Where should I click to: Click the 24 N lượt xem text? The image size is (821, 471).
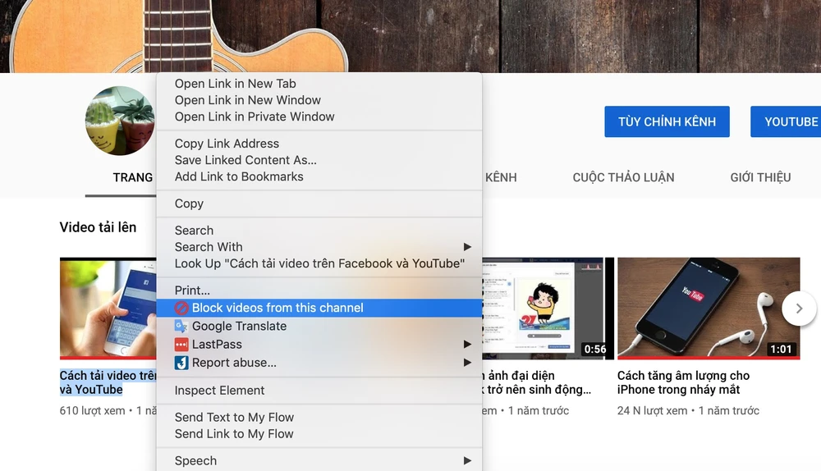[652, 411]
